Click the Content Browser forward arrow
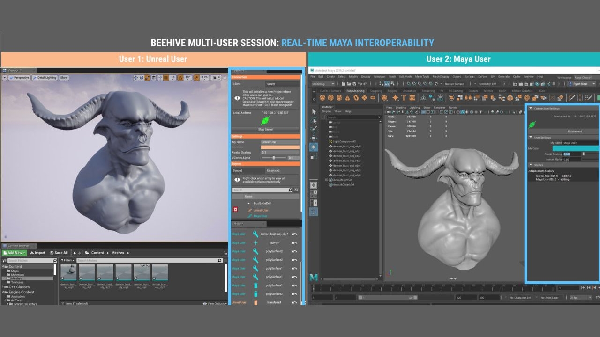This screenshot has height=337, width=600. pyautogui.click(x=80, y=253)
